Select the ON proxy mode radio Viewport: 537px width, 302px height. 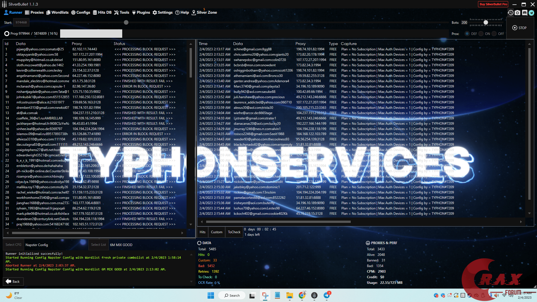[481, 34]
